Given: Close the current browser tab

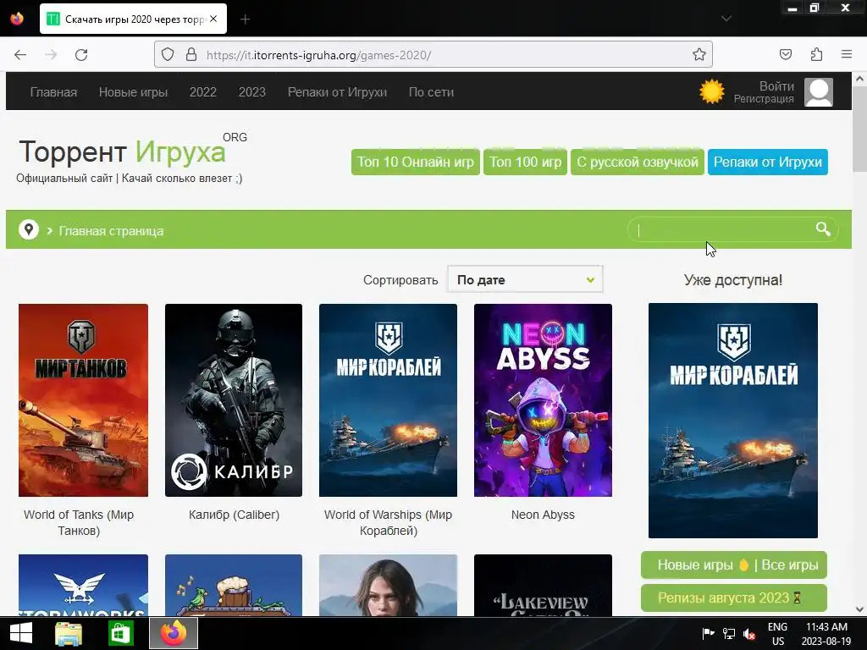Looking at the screenshot, I should [x=213, y=19].
